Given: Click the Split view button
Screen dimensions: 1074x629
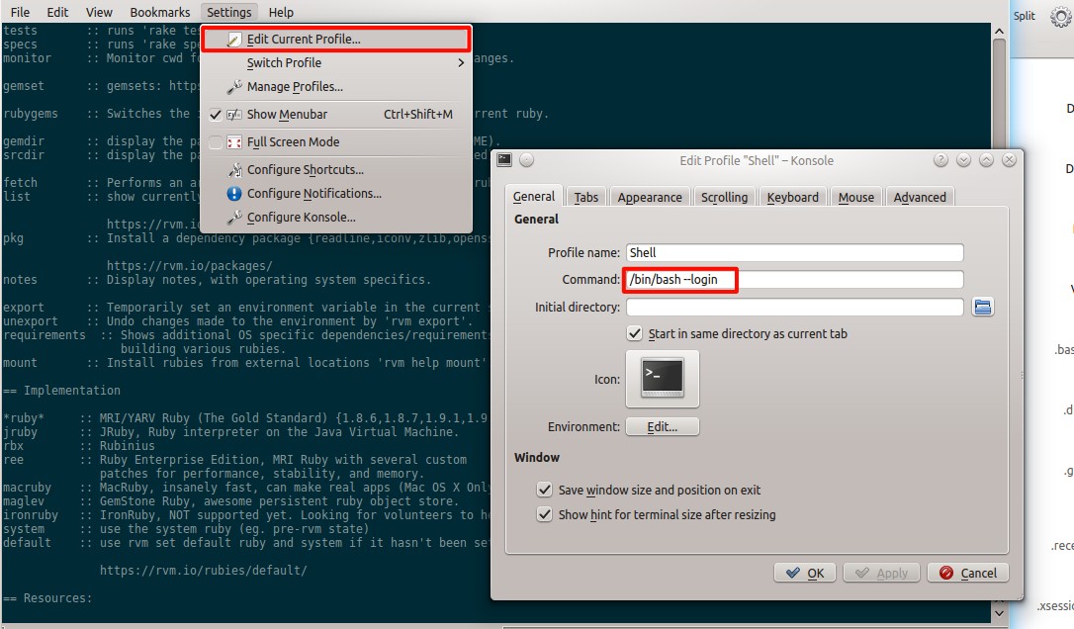Looking at the screenshot, I should pyautogui.click(x=1024, y=16).
